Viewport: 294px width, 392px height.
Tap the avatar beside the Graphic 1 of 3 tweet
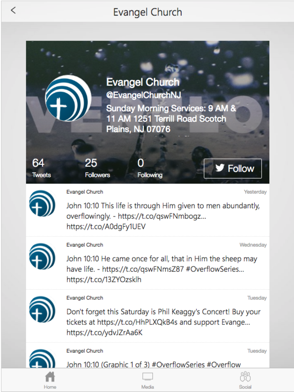(x=42, y=359)
